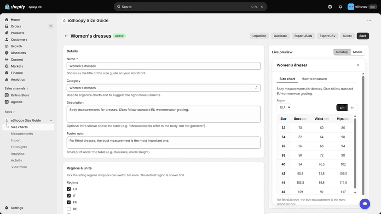Open Measurements in app menu
This screenshot has width=381, height=214.
pos(22,134)
